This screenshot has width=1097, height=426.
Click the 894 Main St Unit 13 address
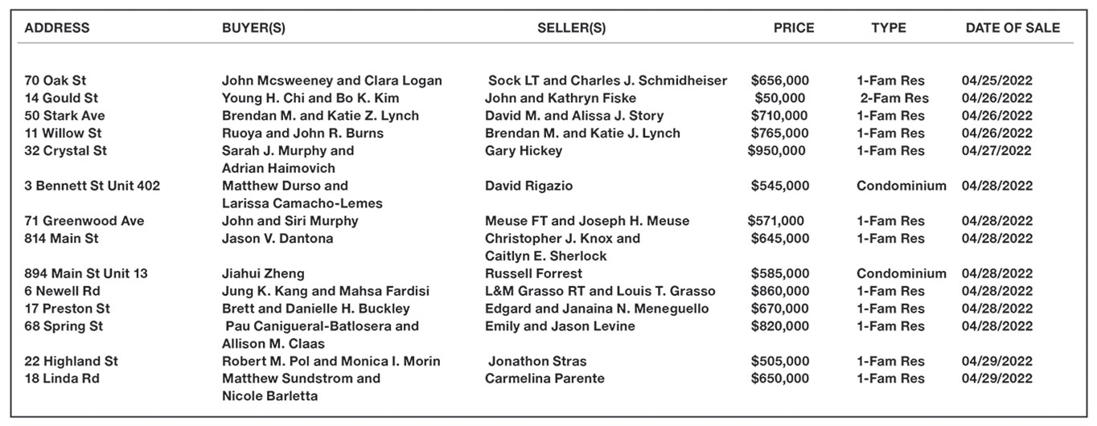click(86, 273)
